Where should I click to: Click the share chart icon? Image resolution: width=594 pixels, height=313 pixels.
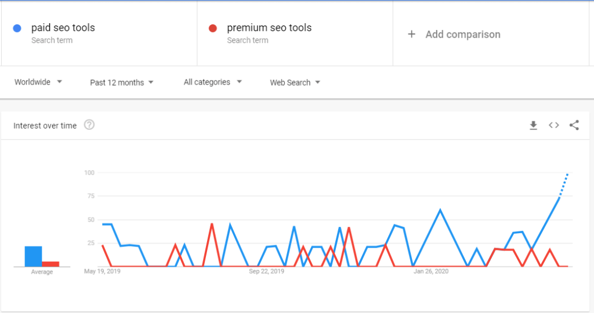point(574,125)
